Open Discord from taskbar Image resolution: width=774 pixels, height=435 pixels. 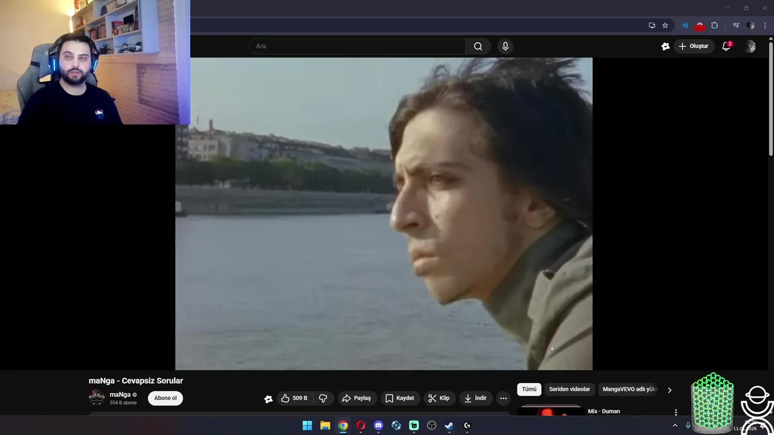pos(379,425)
